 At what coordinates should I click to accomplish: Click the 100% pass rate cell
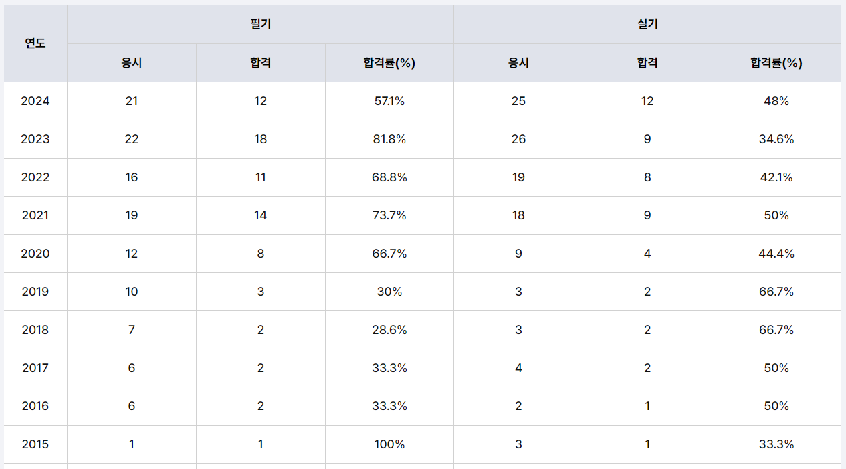(389, 444)
